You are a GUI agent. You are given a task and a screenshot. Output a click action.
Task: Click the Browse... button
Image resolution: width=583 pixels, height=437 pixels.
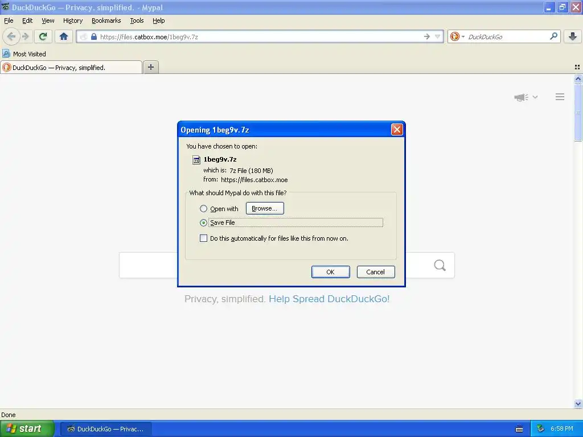(265, 208)
